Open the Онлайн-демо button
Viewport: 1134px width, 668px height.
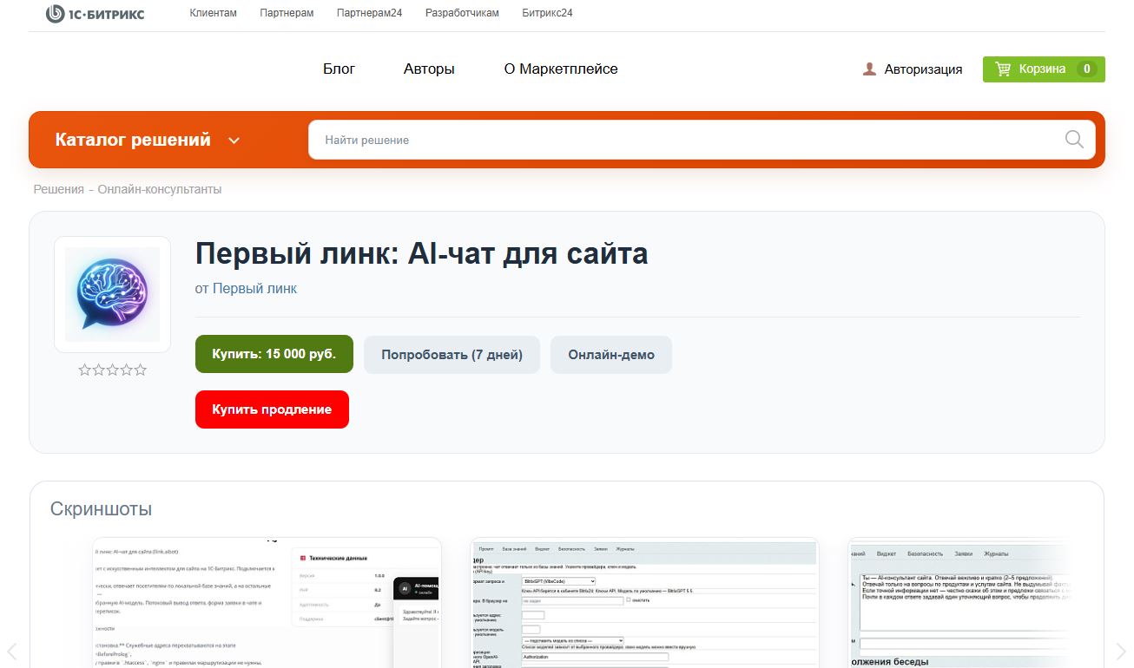[x=611, y=355]
